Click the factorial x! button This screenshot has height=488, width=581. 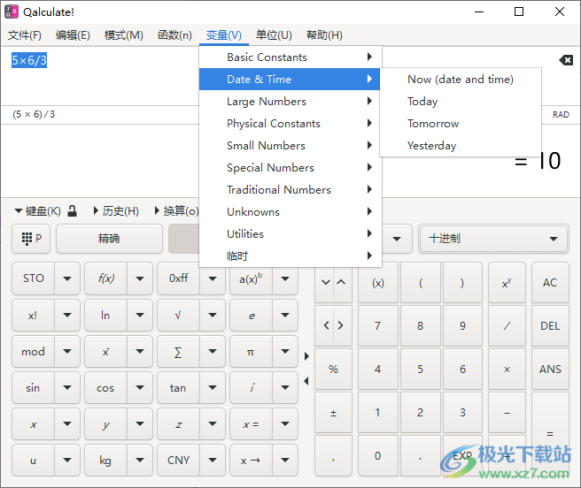tap(34, 316)
